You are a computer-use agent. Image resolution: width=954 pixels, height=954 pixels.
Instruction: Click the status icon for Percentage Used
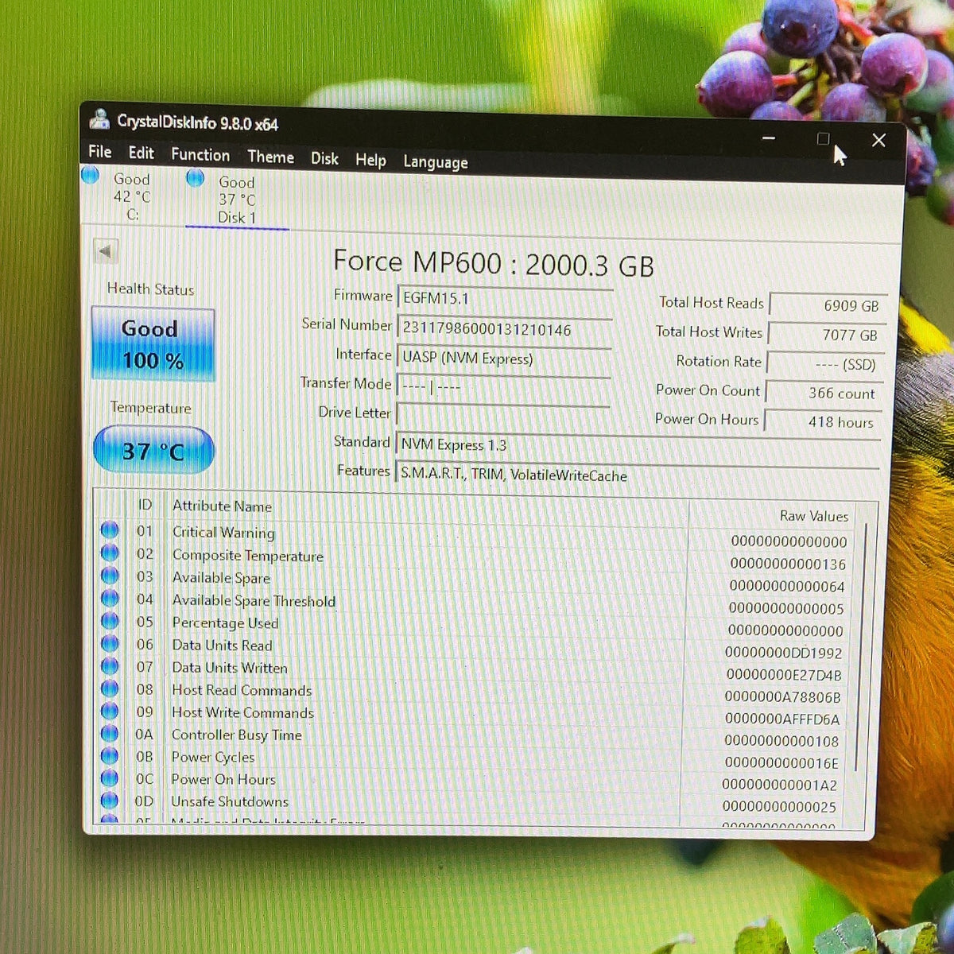[110, 620]
